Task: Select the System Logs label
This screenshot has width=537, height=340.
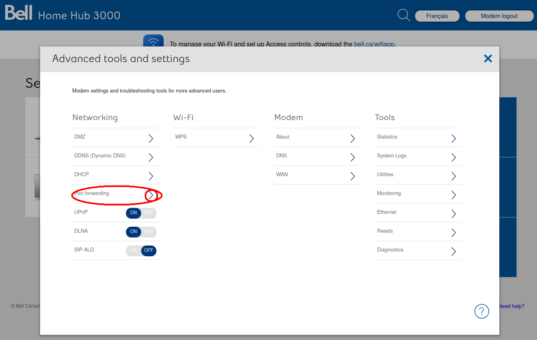Action: coord(391,155)
